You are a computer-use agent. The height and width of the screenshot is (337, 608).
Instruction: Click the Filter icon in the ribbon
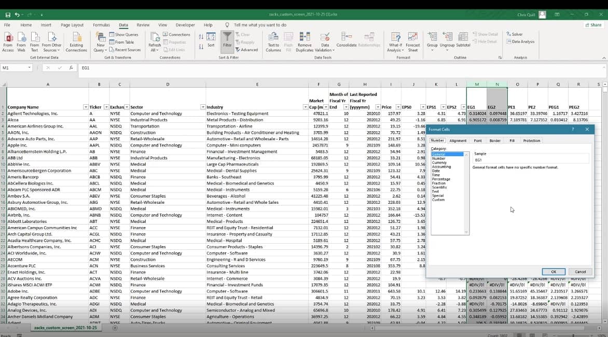227,40
